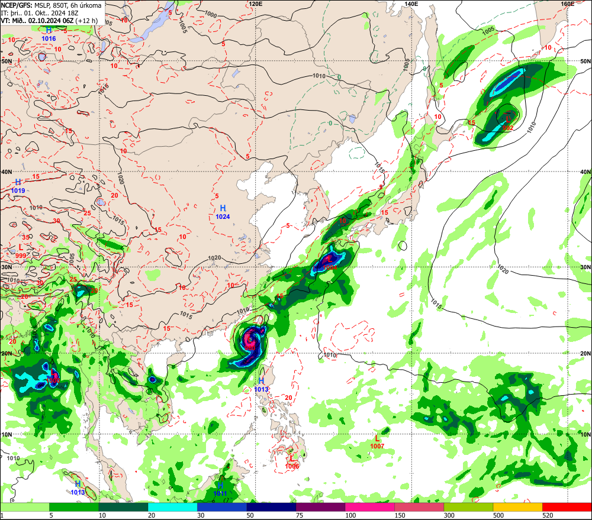Click the red 520+ legend swatch
Screen dimensions: 592x520
pos(567,507)
